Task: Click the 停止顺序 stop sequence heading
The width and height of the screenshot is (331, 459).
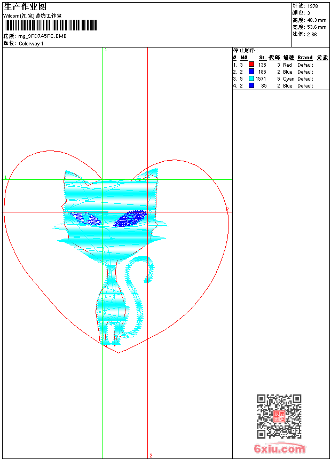Action: (246, 51)
